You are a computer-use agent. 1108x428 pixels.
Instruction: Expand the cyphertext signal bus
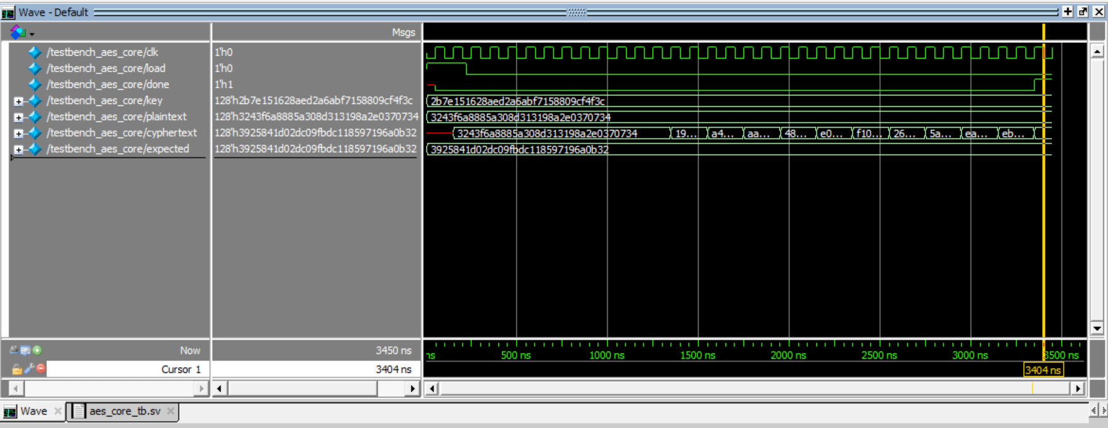18,133
